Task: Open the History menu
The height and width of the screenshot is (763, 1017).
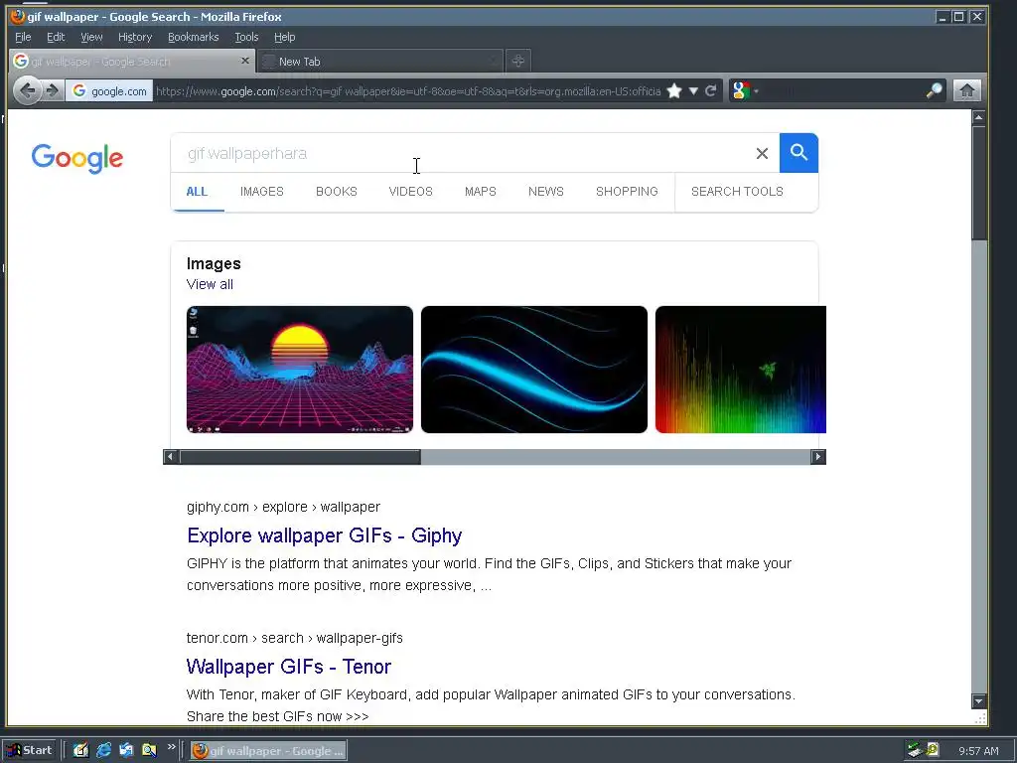Action: [x=135, y=37]
